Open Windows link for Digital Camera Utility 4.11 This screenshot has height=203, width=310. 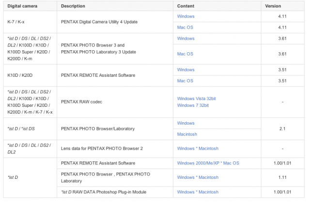pyautogui.click(x=186, y=16)
